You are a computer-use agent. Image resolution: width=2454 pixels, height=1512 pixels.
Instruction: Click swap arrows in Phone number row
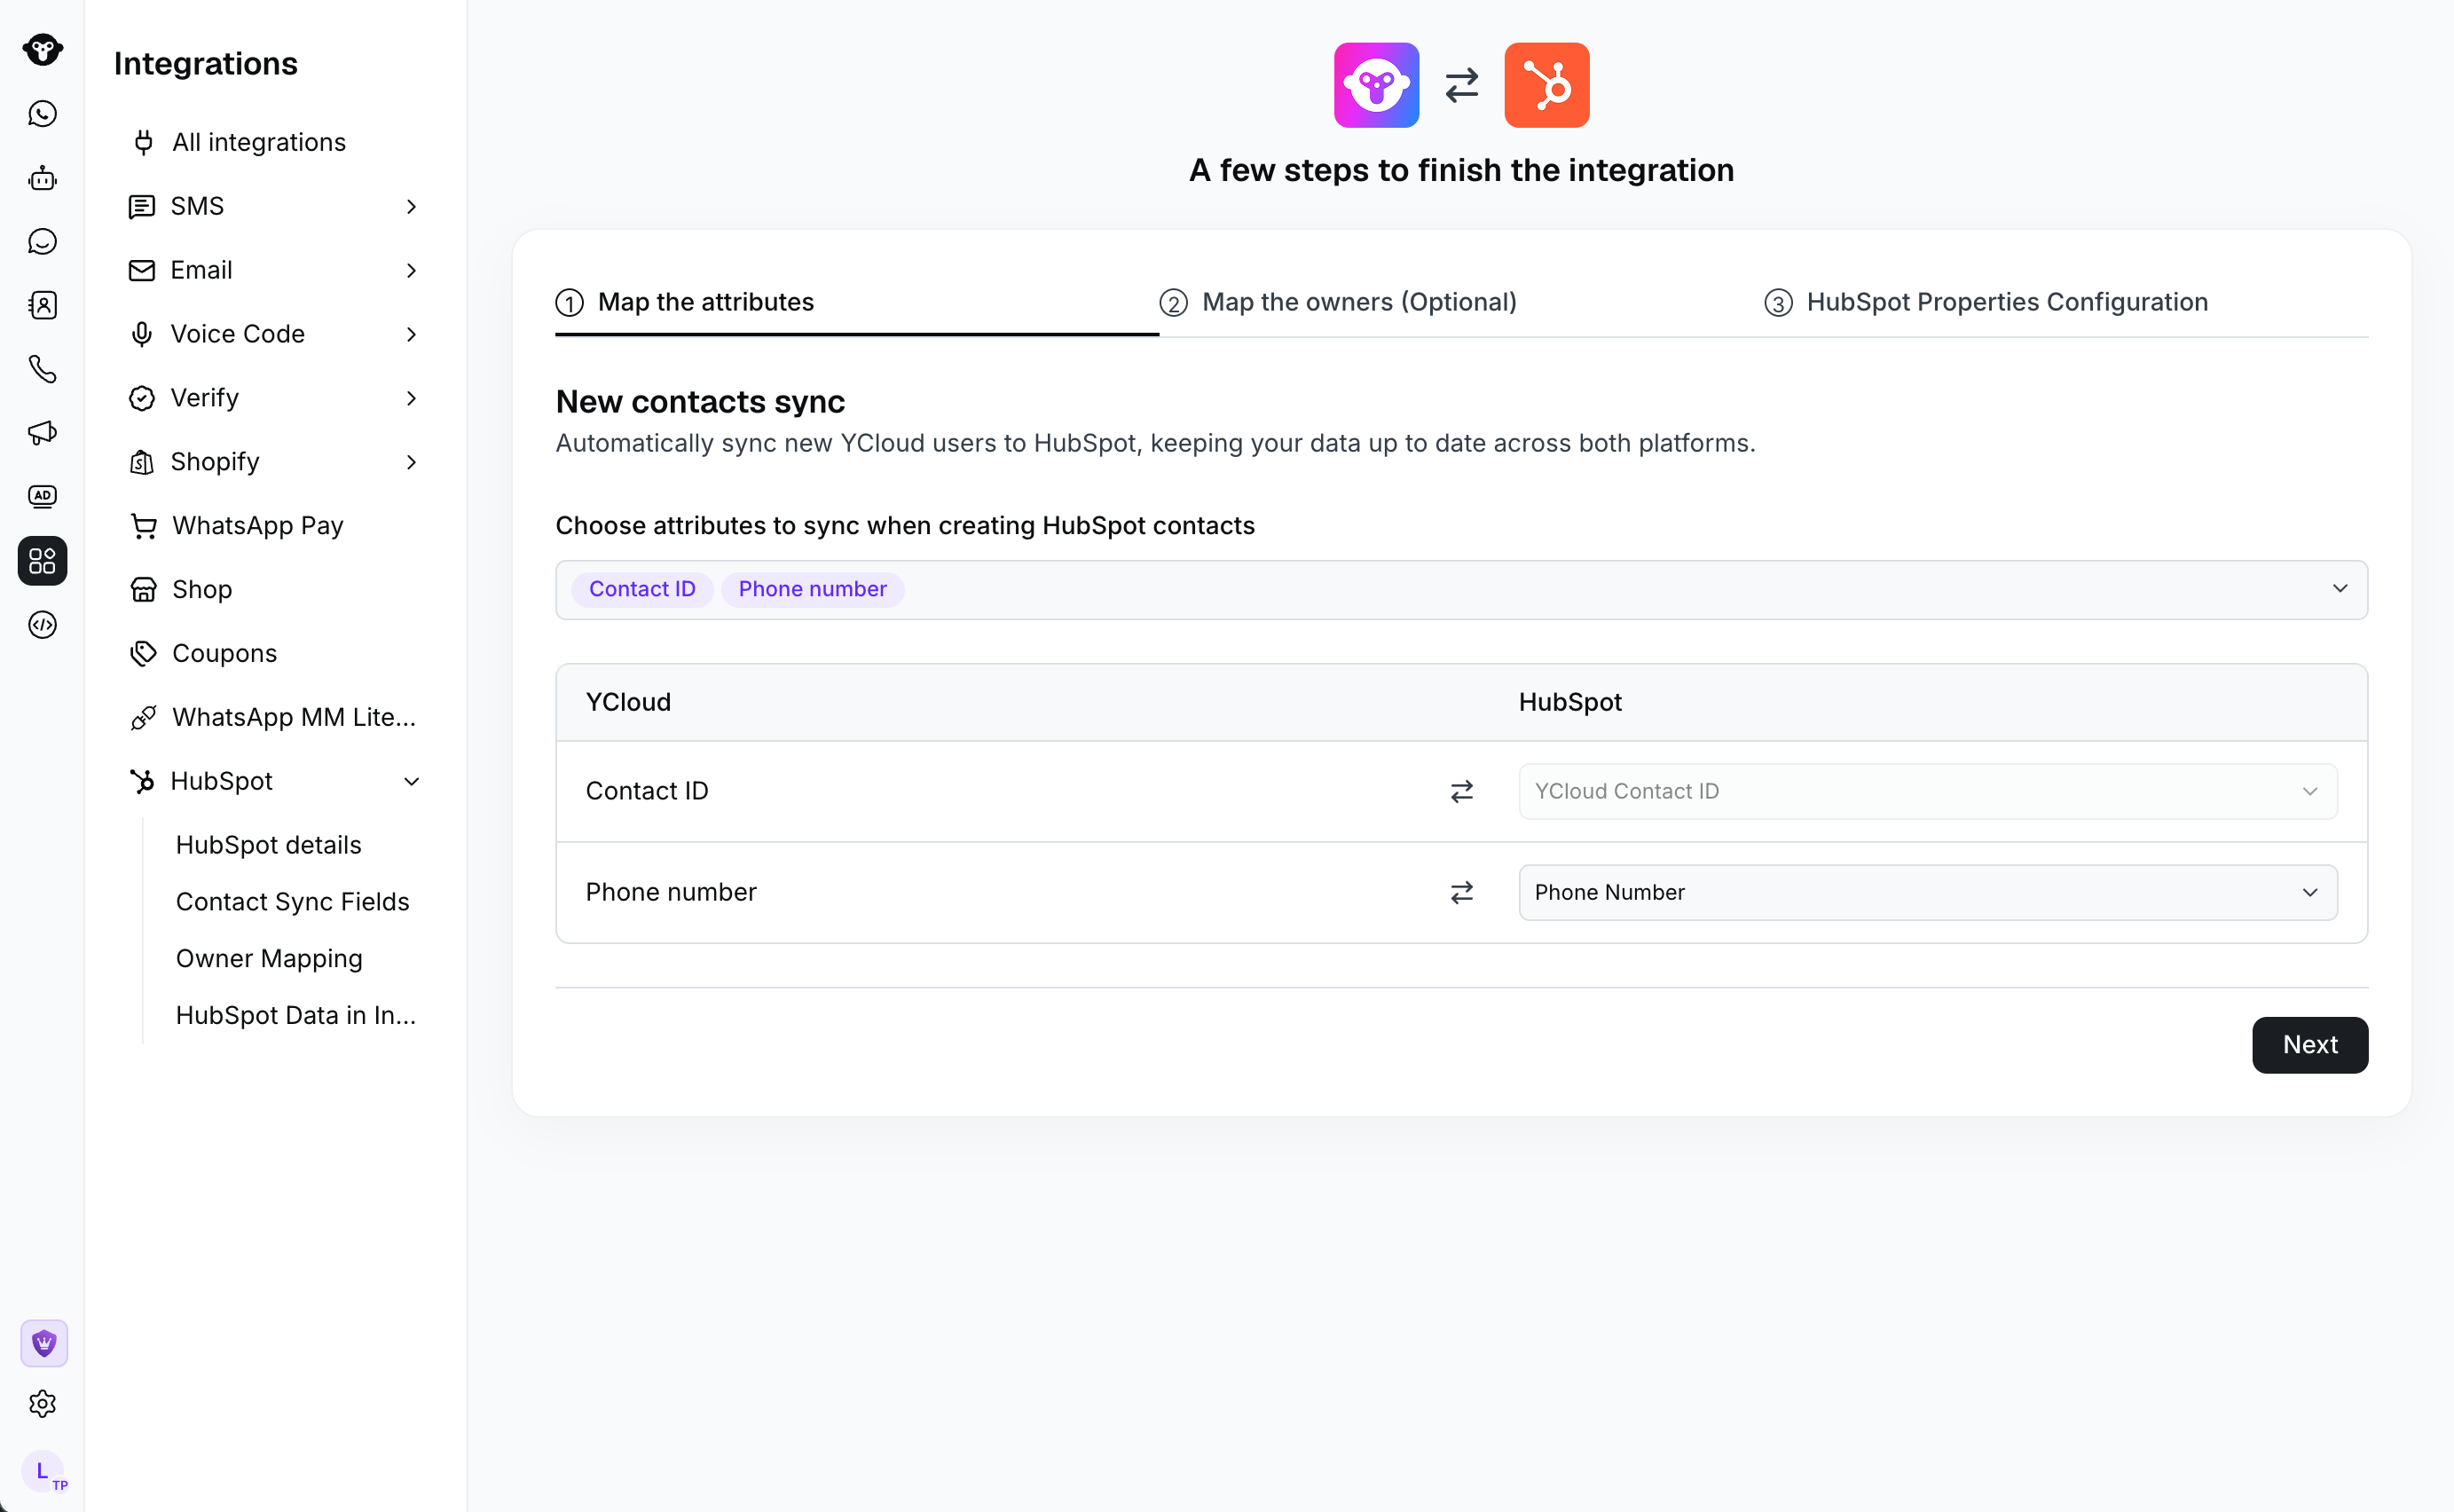click(x=1461, y=892)
